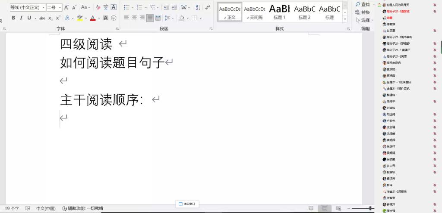
Task: Select the 无间隔 style
Action: pos(254,12)
